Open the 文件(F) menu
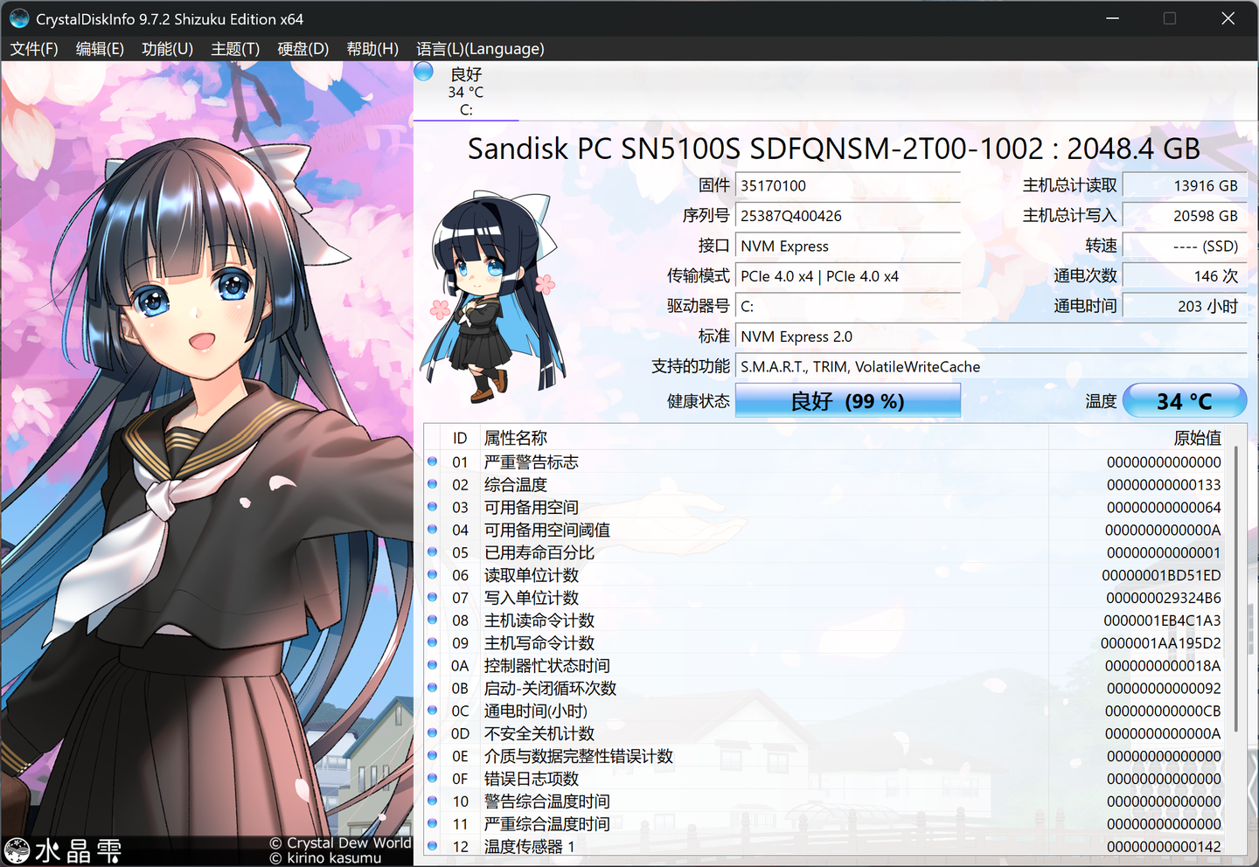 pyautogui.click(x=34, y=49)
